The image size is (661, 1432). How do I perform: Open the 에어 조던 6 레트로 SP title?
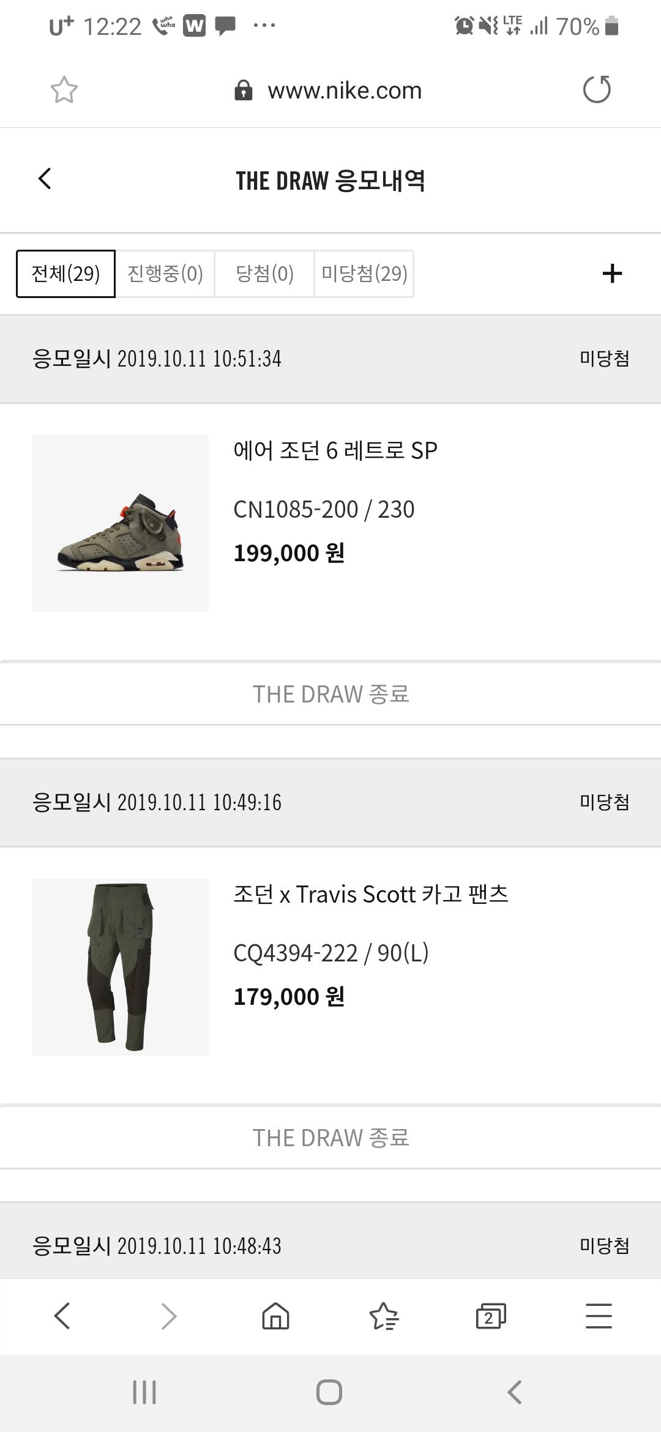pos(335,450)
